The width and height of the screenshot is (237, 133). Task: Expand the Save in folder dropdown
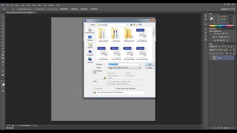coord(127,25)
